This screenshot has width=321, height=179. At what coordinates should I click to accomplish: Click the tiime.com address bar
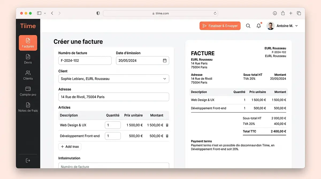(160, 13)
